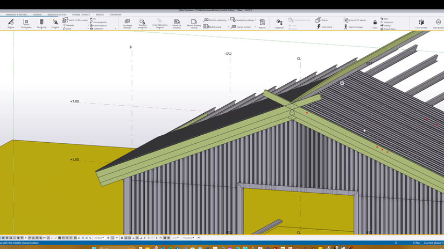Open the Reports tool
444x249 pixels.
262,24
